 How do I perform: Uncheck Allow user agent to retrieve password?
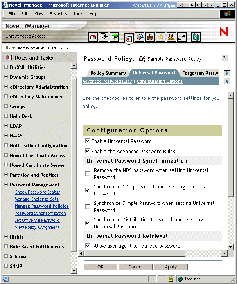click(88, 246)
